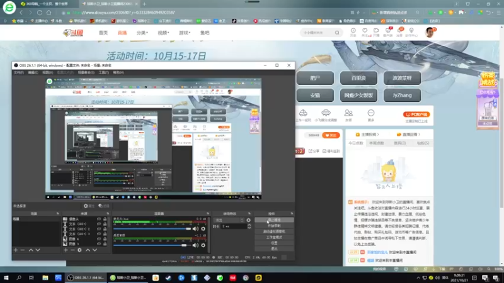Add a new scene in OBS
Screen dimensions: 504x283
coord(16,250)
